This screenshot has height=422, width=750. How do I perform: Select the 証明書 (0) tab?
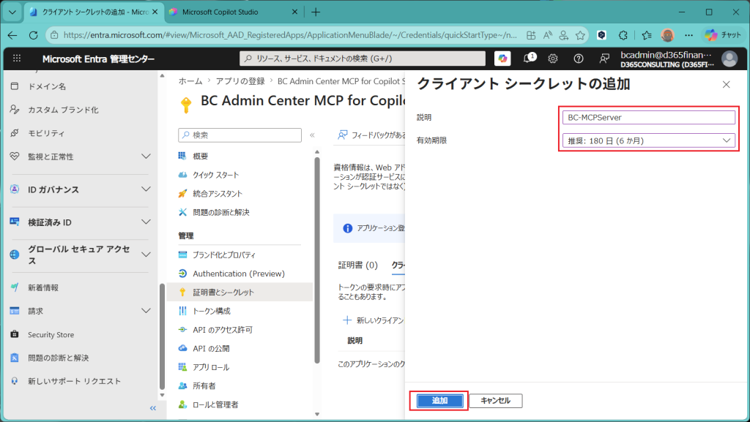(x=357, y=265)
